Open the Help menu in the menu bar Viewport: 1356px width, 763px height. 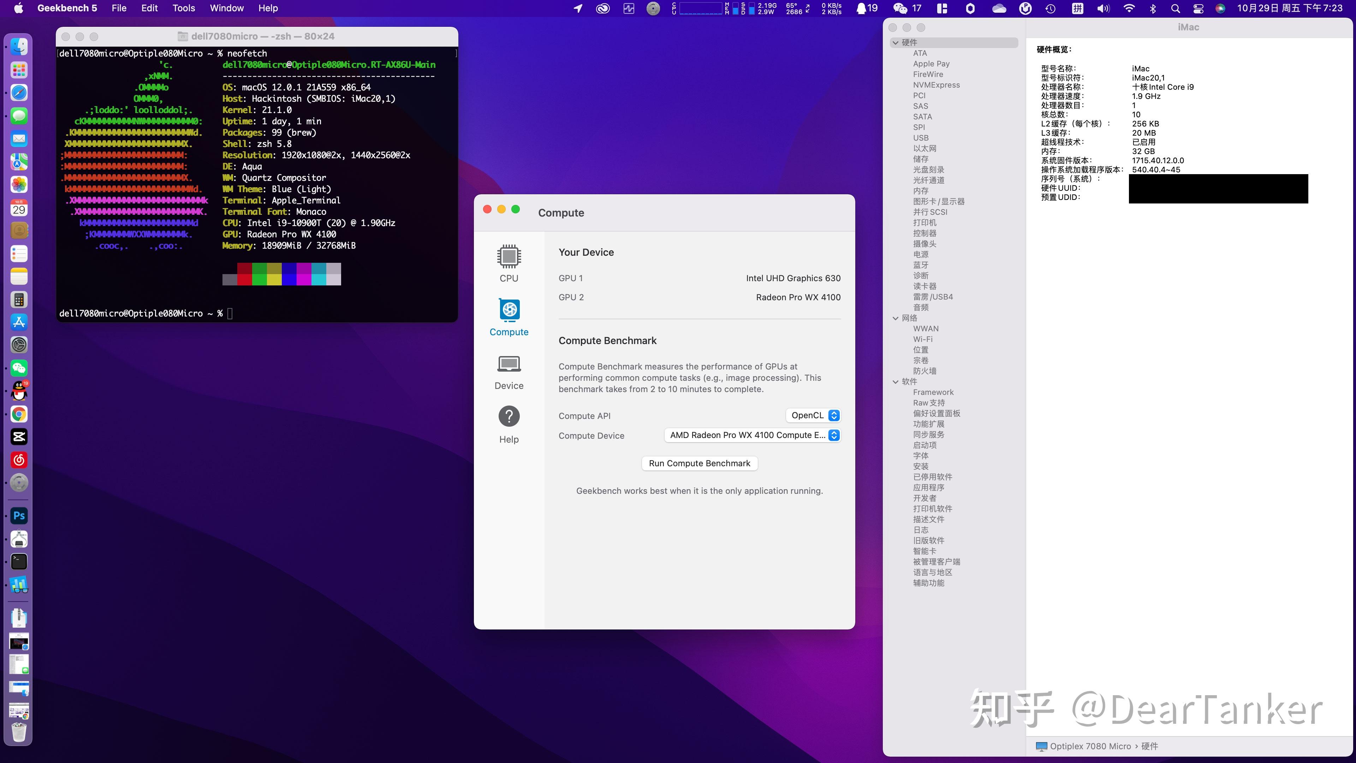268,8
